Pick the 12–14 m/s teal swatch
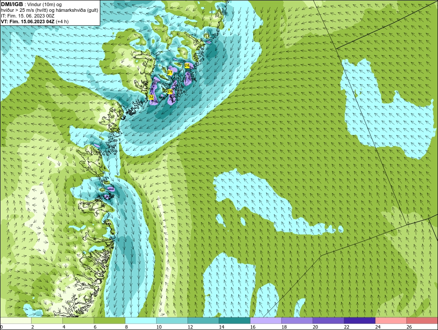Screen dimensions: 438x330 pos(203,320)
